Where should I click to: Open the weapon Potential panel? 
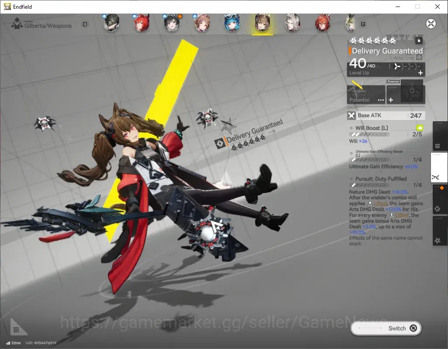pos(366,95)
